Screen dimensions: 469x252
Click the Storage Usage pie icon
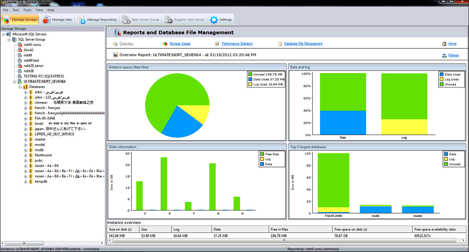165,44
